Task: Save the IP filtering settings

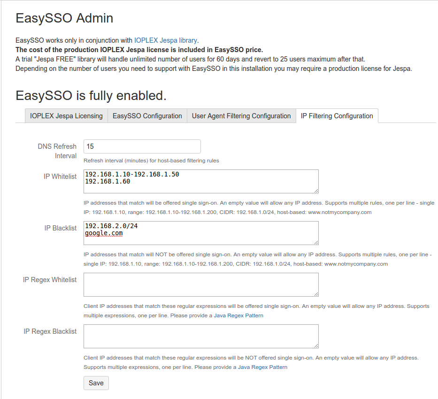Action: tap(96, 383)
